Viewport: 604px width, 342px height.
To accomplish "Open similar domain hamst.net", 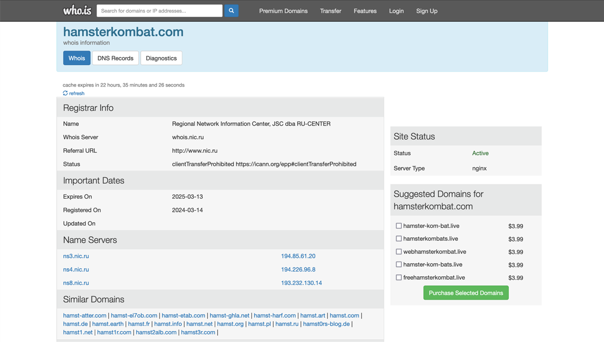I will pyautogui.click(x=199, y=324).
